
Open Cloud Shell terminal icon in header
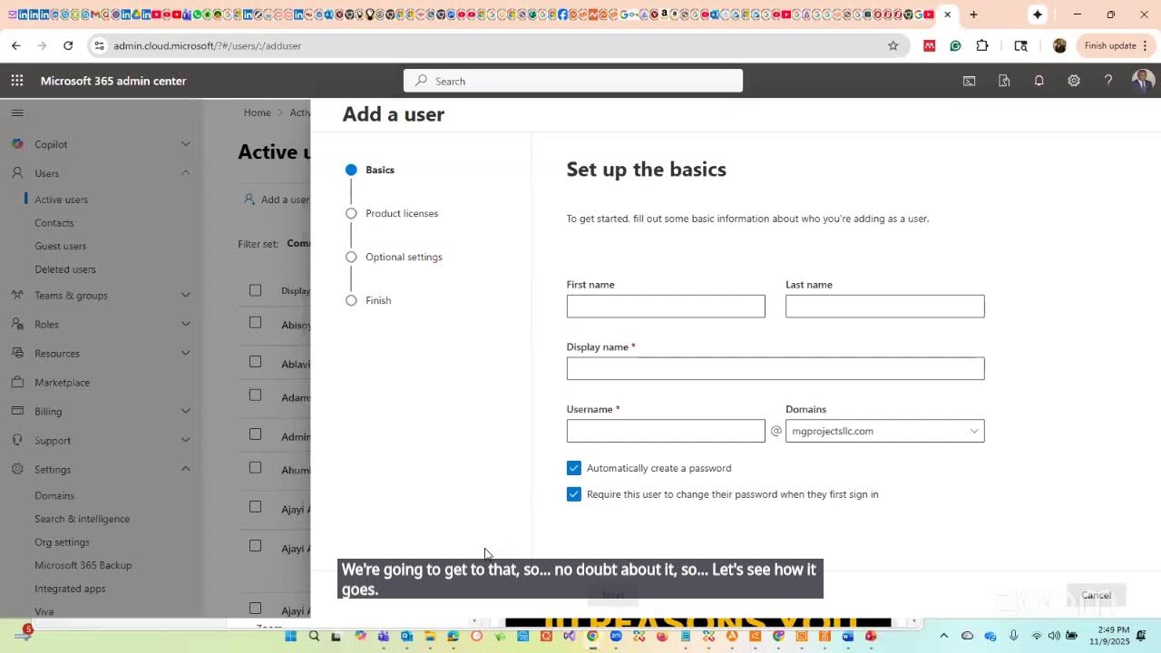click(970, 81)
